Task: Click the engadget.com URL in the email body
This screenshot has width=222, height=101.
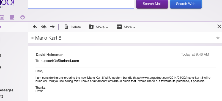Action: 123,79
